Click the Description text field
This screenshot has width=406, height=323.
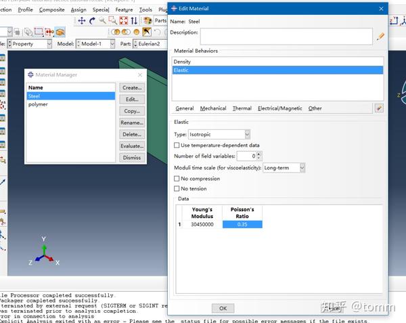(286, 37)
